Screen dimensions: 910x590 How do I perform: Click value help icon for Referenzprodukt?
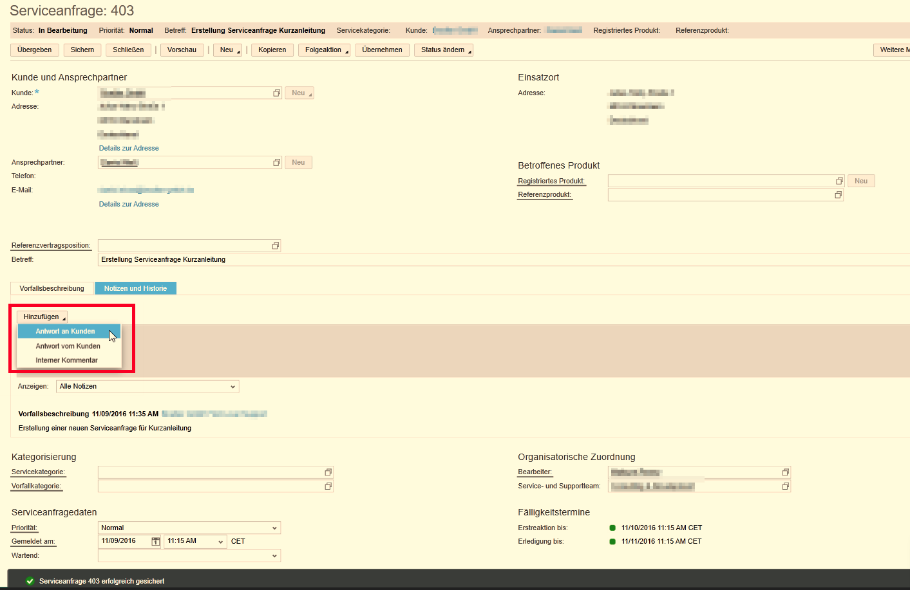click(838, 195)
